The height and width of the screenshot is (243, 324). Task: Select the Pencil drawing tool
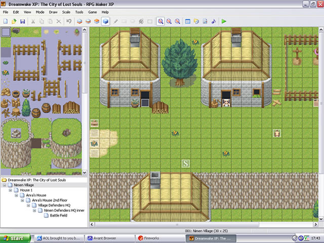pyautogui.click(x=115, y=21)
